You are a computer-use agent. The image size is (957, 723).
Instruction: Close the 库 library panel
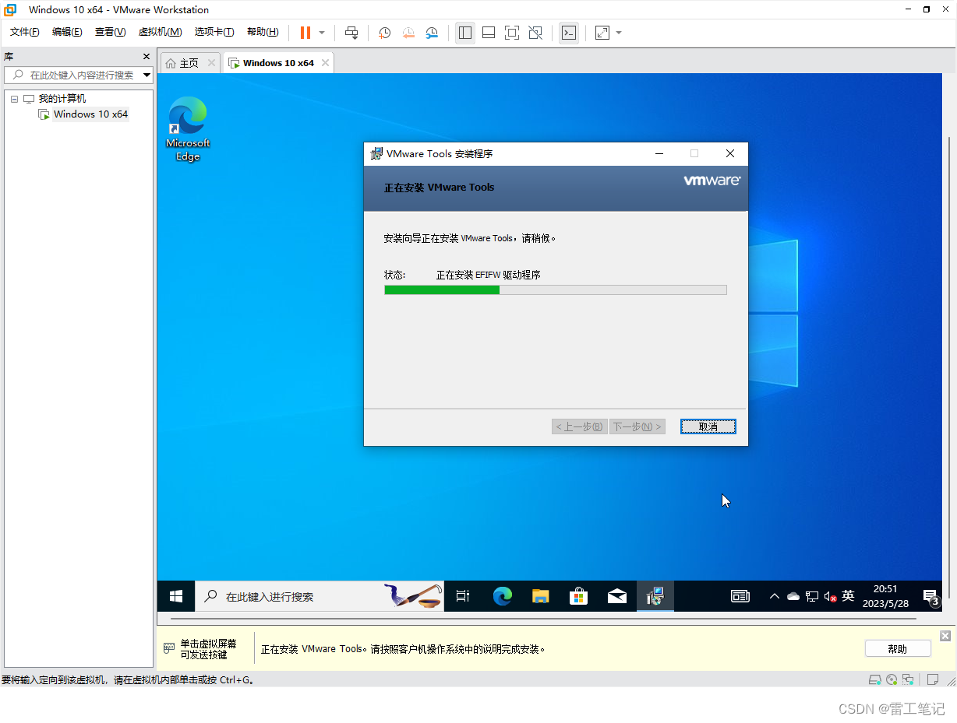tap(147, 57)
